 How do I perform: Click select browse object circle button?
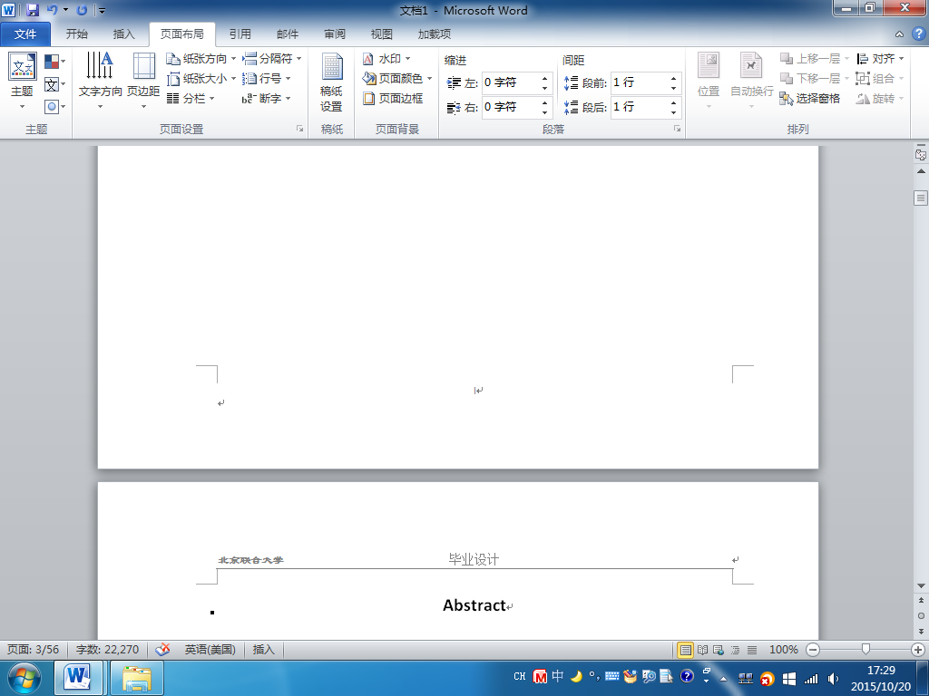point(921,616)
